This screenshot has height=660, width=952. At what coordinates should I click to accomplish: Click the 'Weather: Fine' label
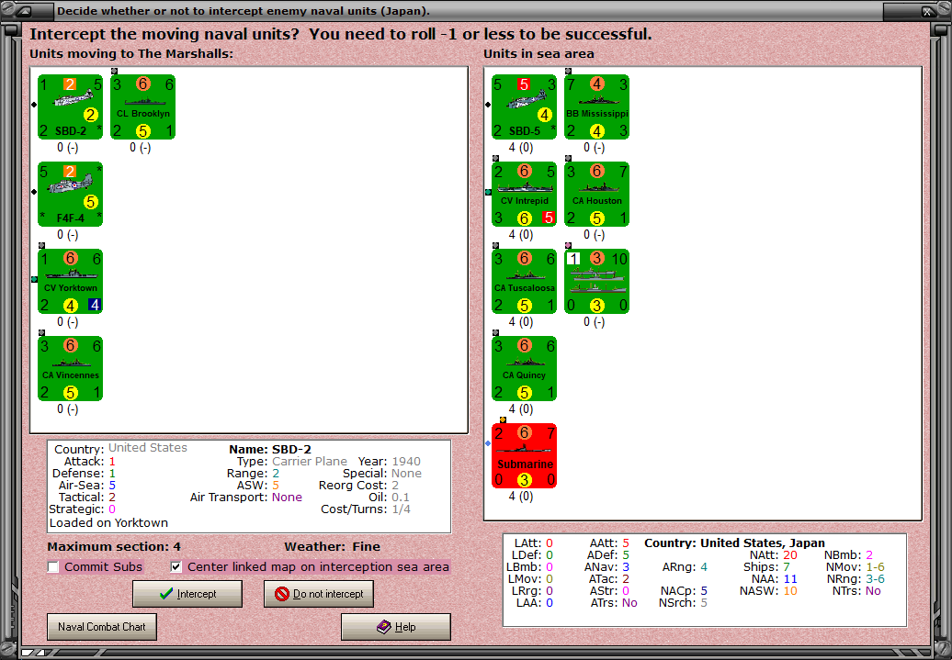332,546
